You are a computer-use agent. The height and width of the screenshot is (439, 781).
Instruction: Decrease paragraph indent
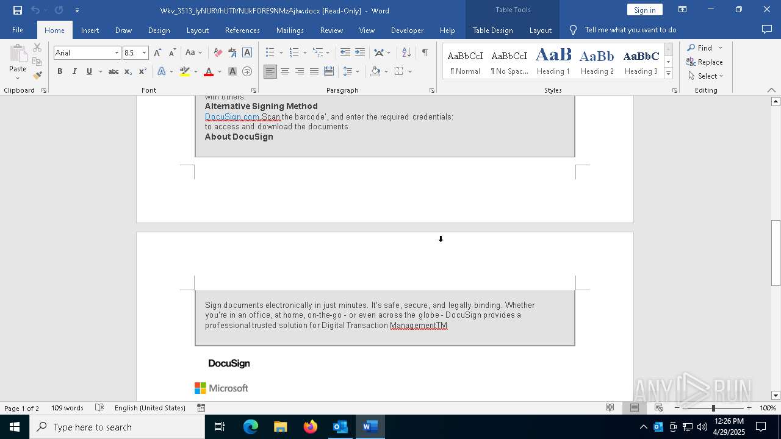click(345, 53)
